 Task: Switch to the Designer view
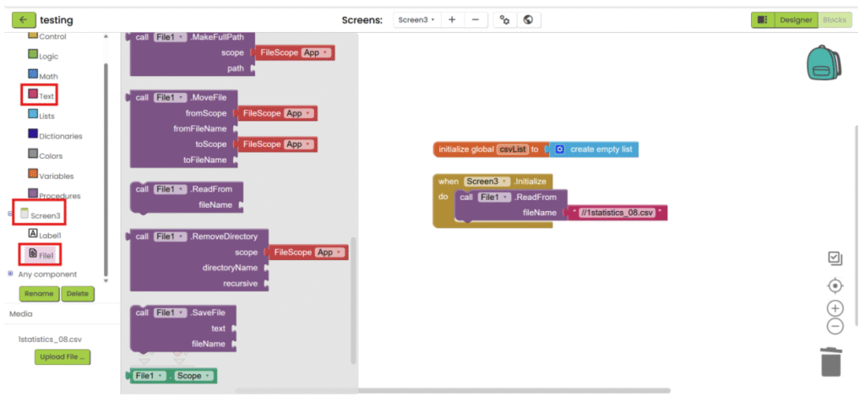pyautogui.click(x=795, y=19)
